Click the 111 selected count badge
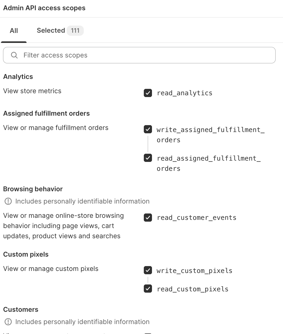This screenshot has height=334, width=283. pyautogui.click(x=75, y=31)
